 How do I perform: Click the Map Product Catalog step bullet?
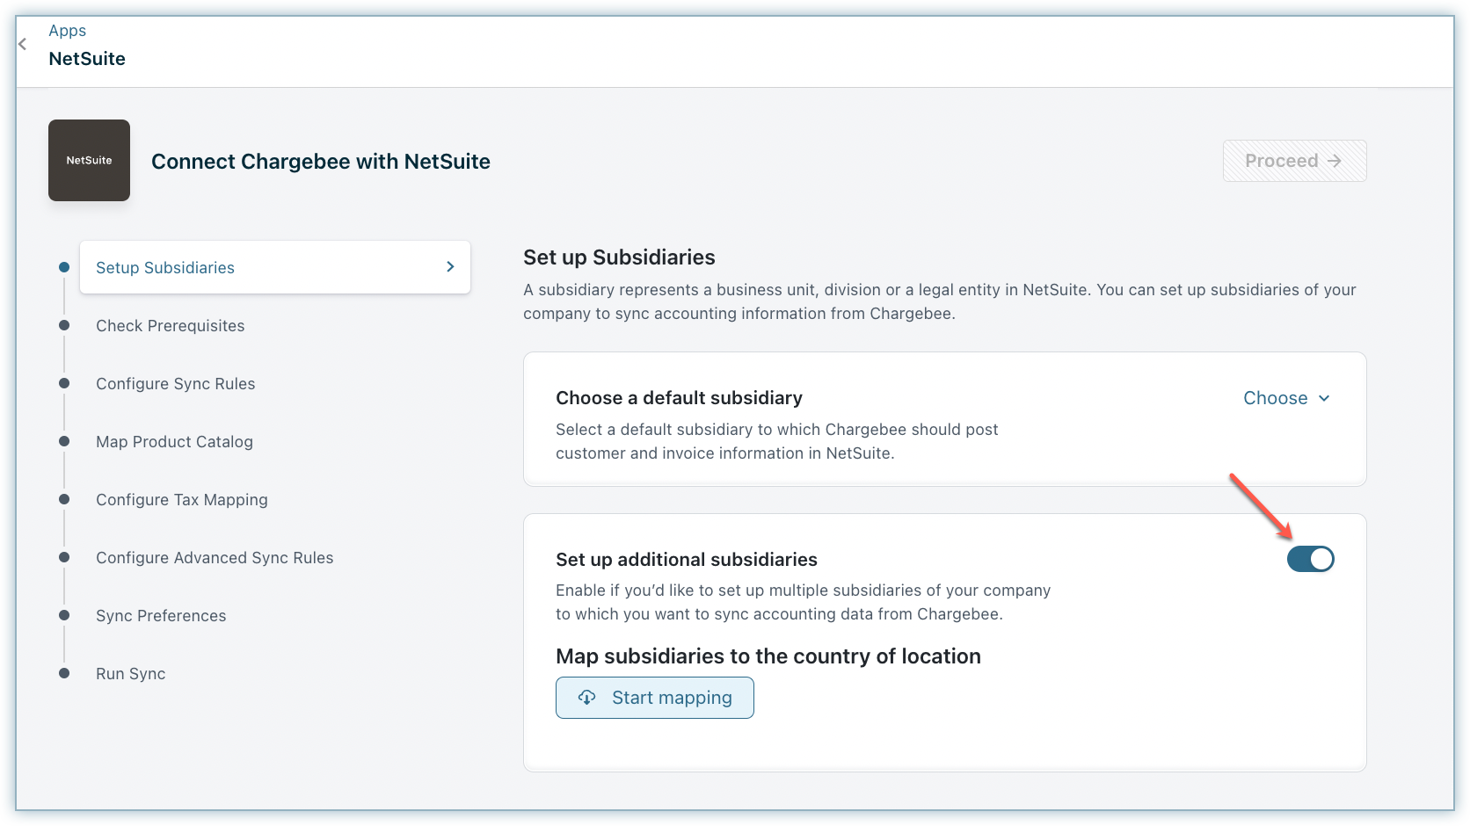click(x=64, y=441)
